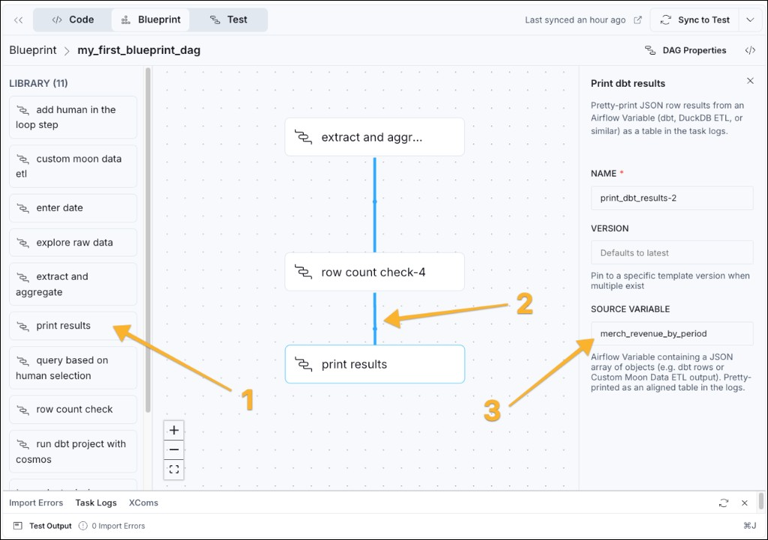The height and width of the screenshot is (540, 768).
Task: Open the XComs tab
Action: coord(143,503)
